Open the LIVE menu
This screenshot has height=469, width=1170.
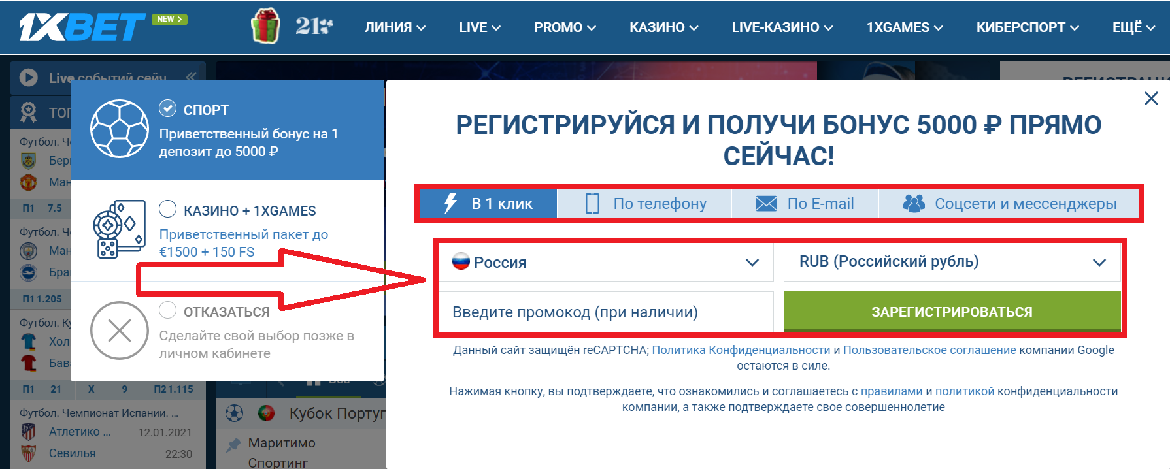pos(479,27)
